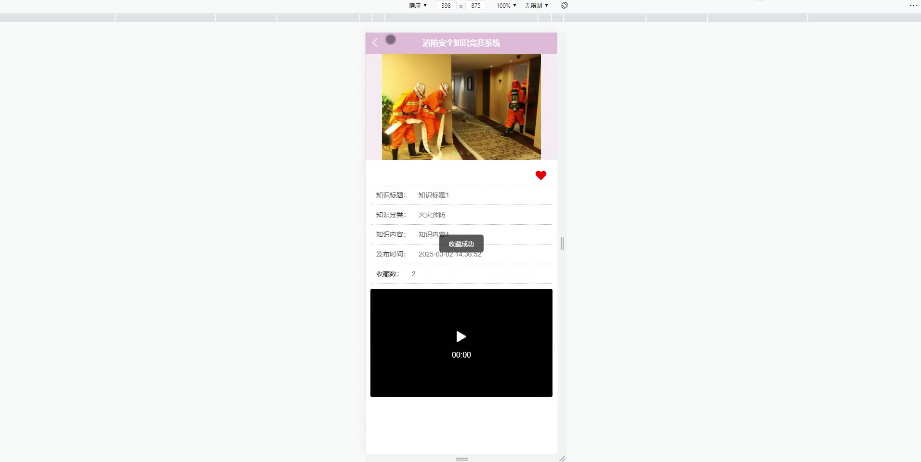Click the 火灾预防 category value
Image resolution: width=921 pixels, height=462 pixels.
[x=432, y=215]
